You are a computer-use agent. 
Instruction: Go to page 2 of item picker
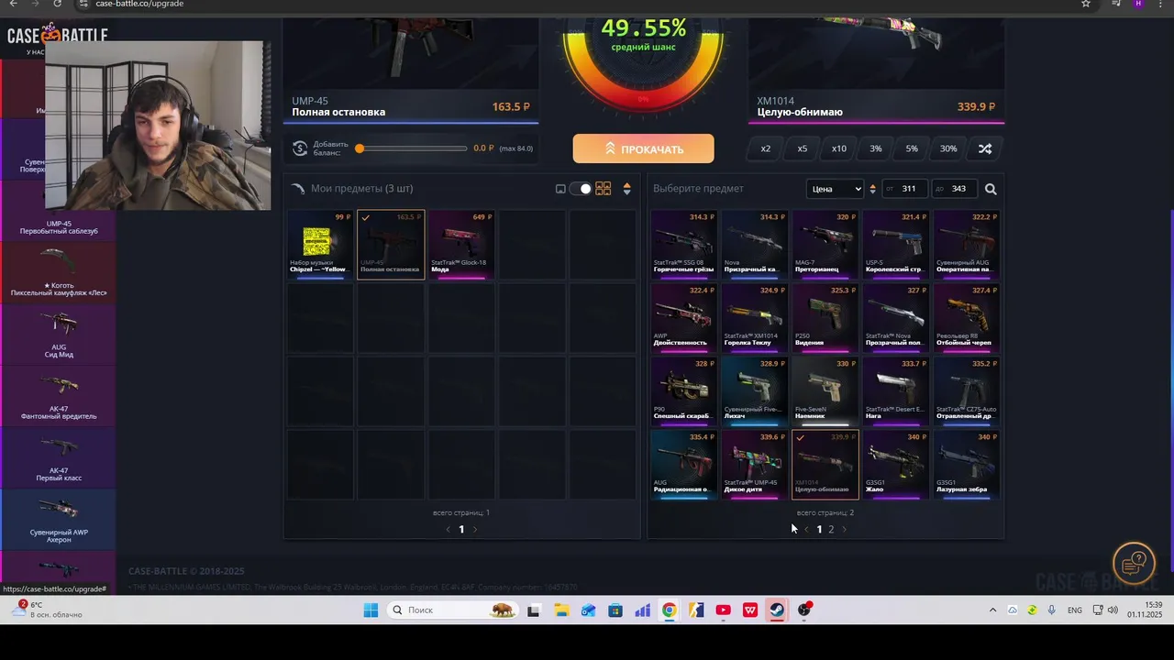831,529
